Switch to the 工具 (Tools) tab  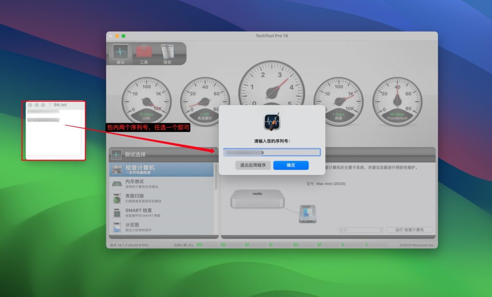[144, 52]
